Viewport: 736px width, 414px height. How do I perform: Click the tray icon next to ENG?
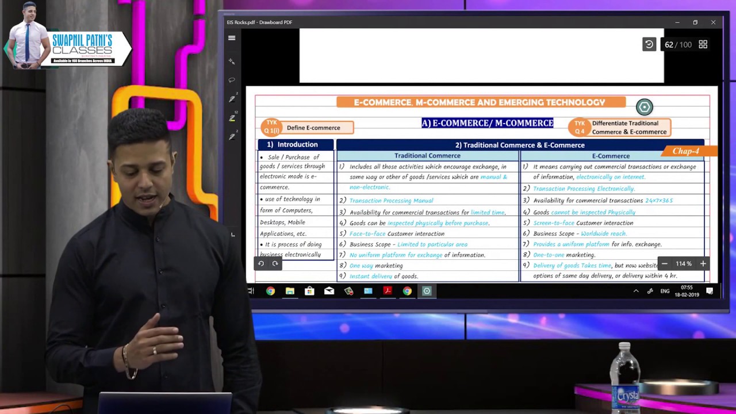pyautogui.click(x=650, y=292)
